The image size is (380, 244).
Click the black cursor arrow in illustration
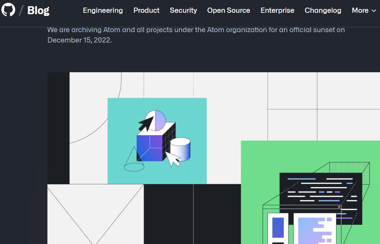coord(146,123)
